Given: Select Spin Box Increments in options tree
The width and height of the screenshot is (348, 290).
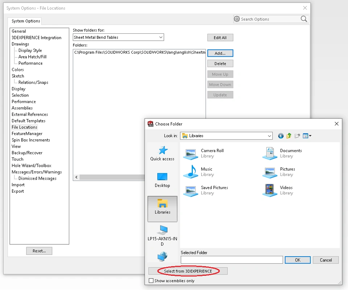Looking at the screenshot, I should pos(31,140).
